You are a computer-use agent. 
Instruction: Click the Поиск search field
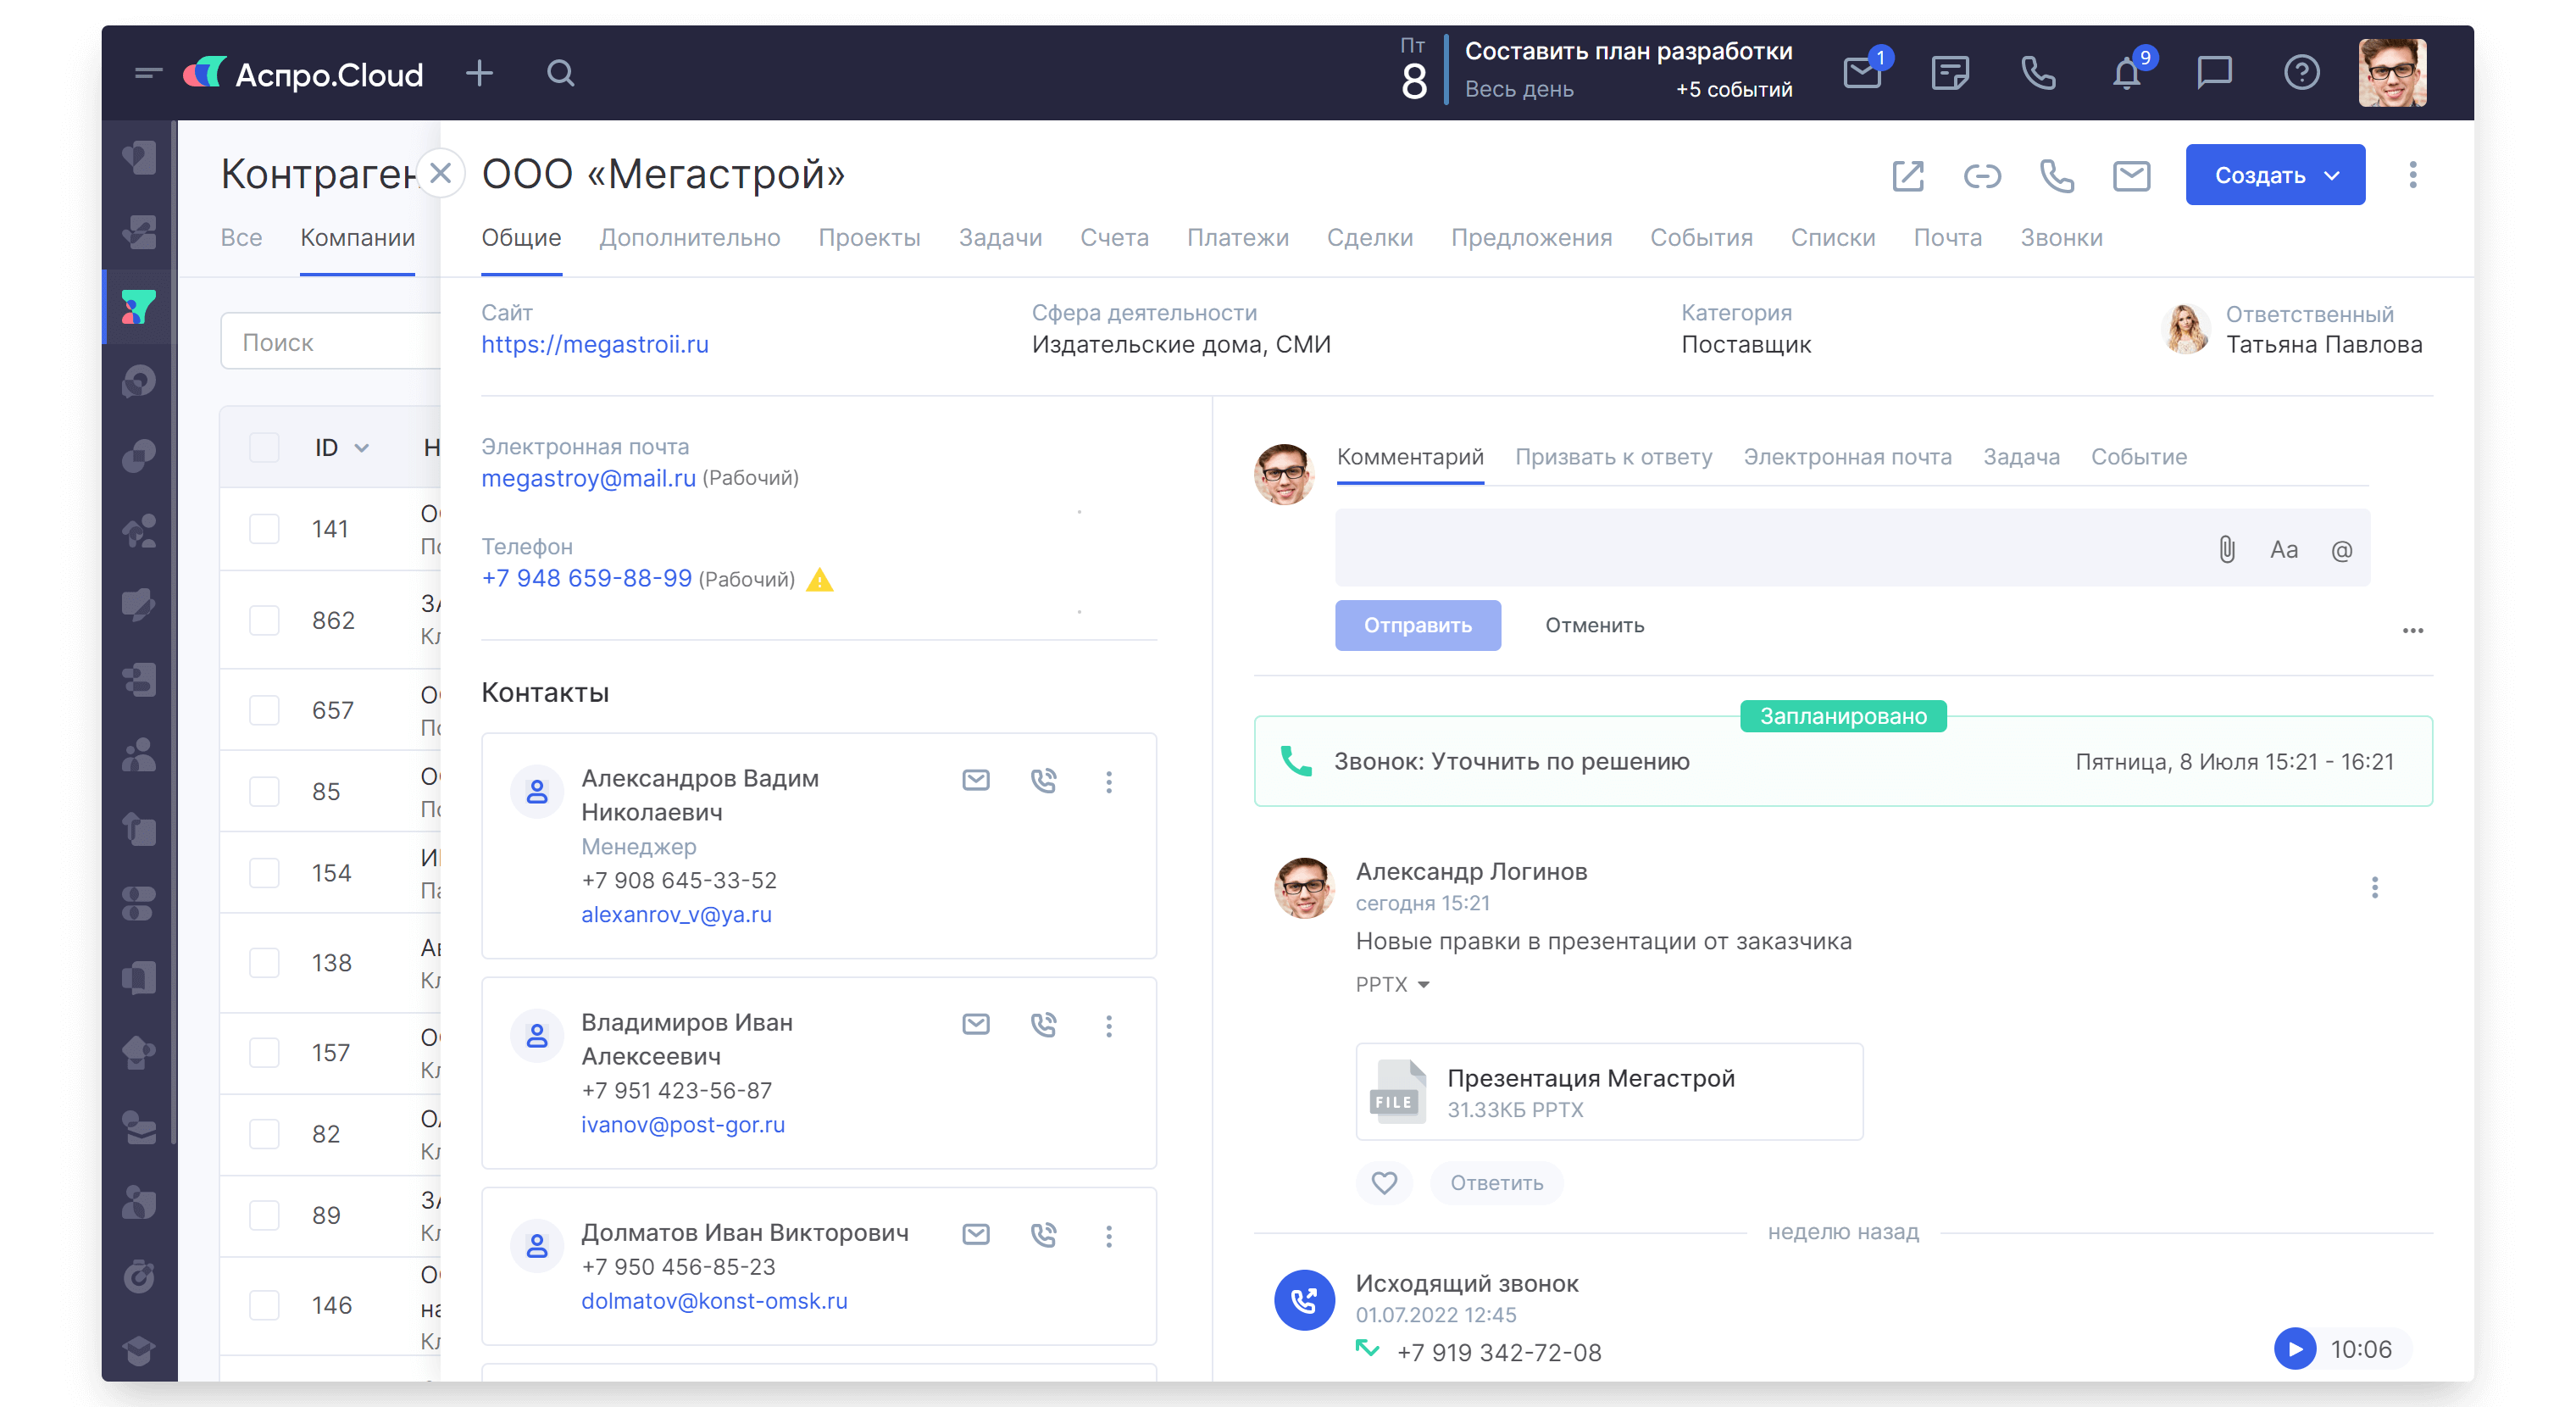pyautogui.click(x=330, y=342)
